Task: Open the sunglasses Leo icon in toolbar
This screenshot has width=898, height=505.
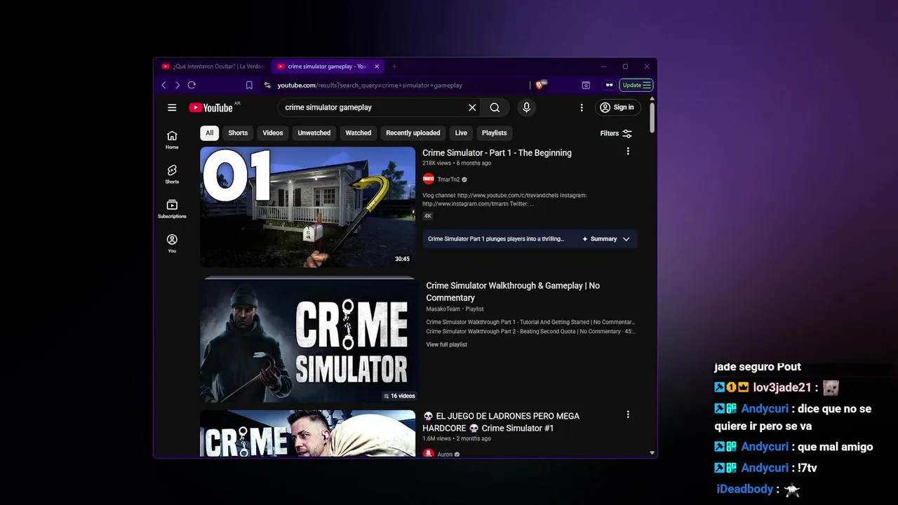Action: coord(609,85)
